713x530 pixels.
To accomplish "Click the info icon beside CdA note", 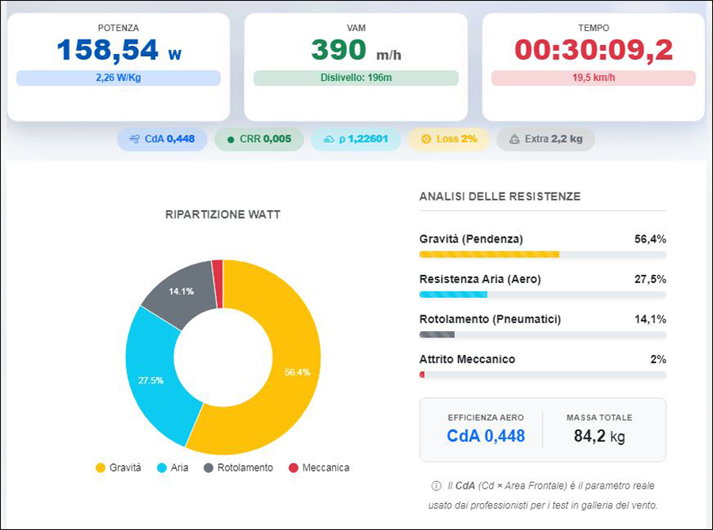I will pos(436,486).
